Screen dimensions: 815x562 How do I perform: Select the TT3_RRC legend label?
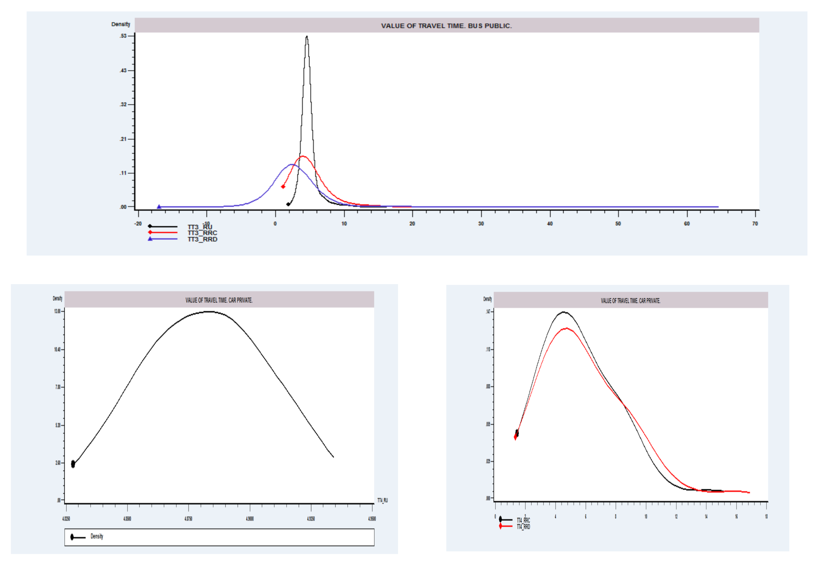pyautogui.click(x=202, y=233)
